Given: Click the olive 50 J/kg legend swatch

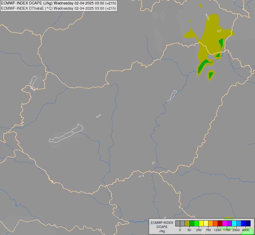Looking at the screenshot, I should pos(187,223).
